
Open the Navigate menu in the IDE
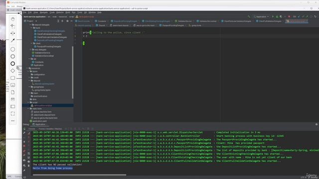43,12
